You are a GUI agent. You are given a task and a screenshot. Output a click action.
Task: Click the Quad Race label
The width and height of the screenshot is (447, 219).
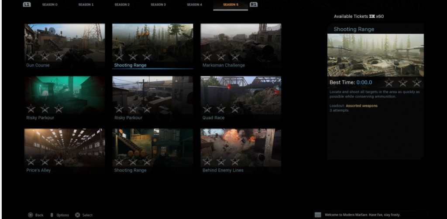point(213,118)
